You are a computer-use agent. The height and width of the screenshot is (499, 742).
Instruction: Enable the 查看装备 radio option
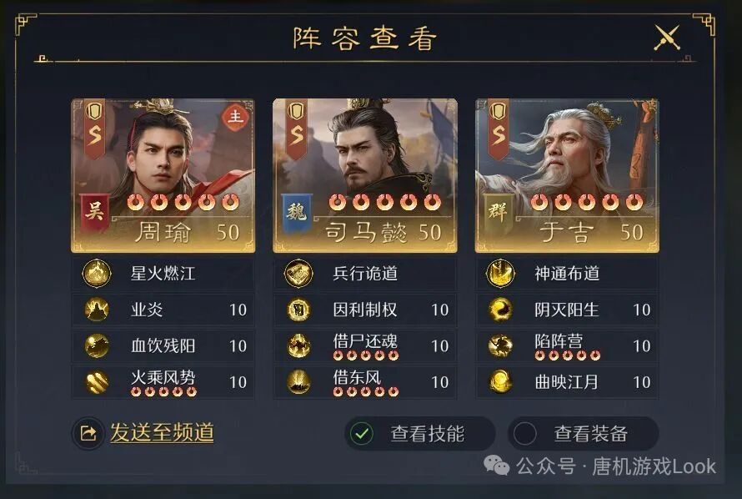click(524, 433)
